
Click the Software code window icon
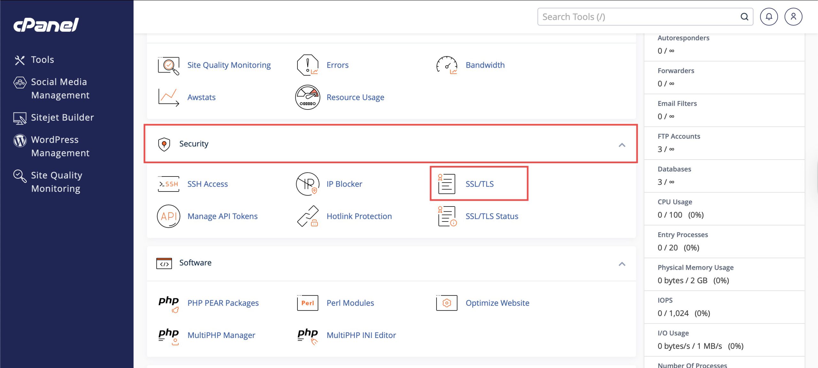point(164,263)
